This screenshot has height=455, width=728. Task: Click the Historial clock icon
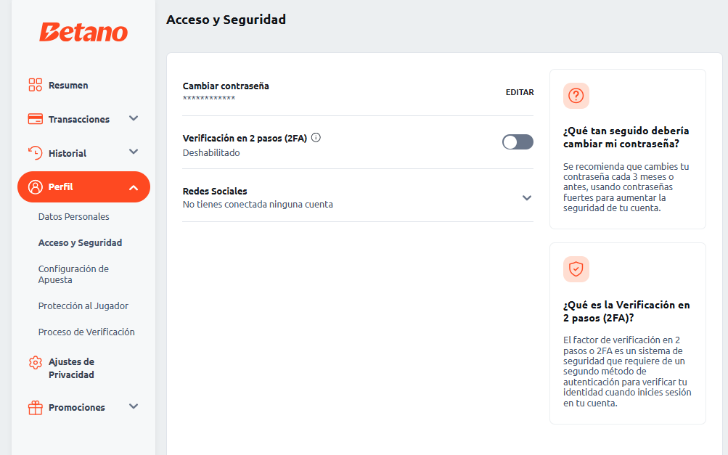tap(36, 152)
